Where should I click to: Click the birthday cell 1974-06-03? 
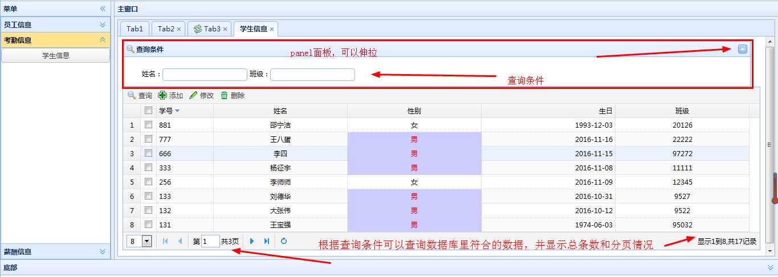click(x=548, y=225)
